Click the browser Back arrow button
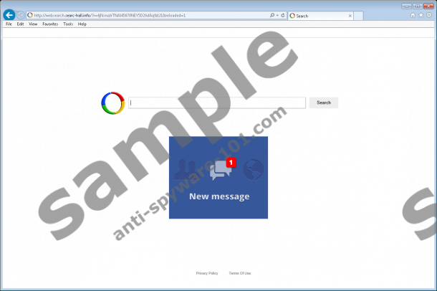Screen dimensions: 437x291 pos(9,15)
